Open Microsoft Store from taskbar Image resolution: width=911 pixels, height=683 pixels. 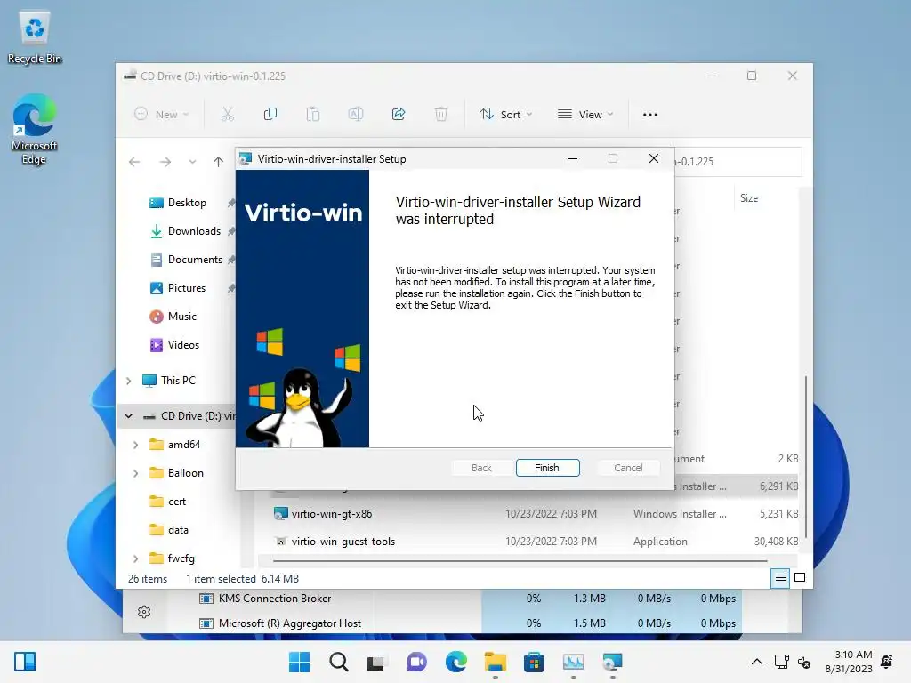pyautogui.click(x=534, y=662)
